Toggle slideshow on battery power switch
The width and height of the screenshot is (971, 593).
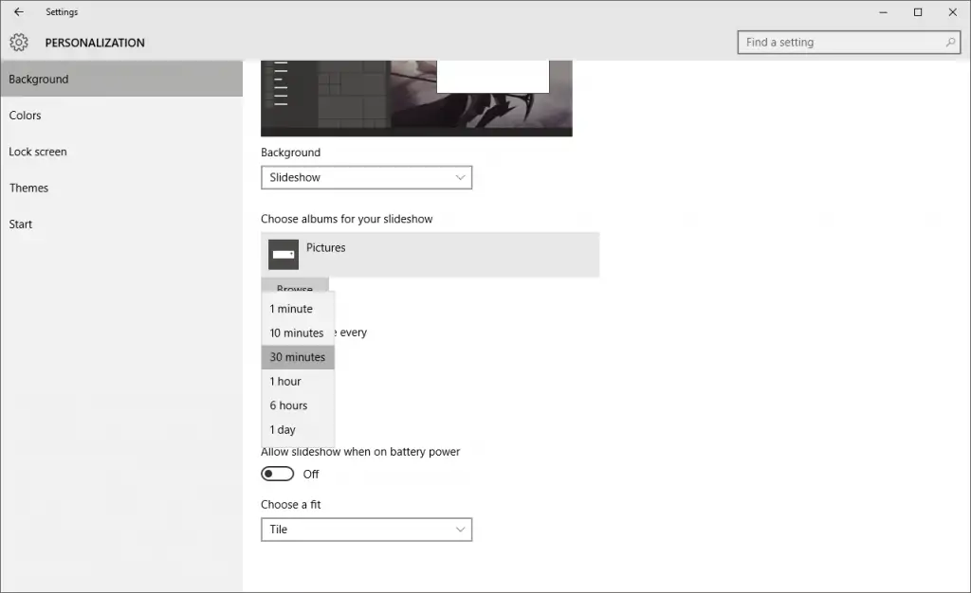pos(277,474)
